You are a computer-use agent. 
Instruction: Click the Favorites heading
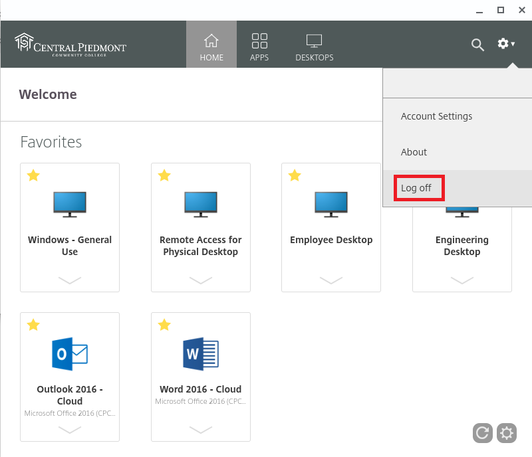51,142
